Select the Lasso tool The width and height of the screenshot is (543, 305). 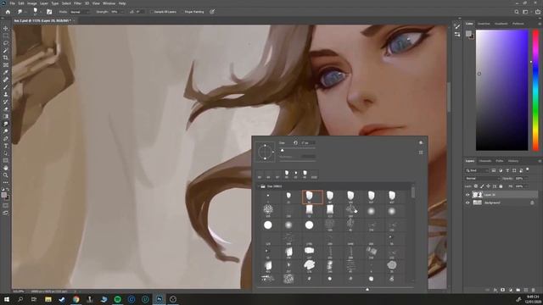(6, 43)
